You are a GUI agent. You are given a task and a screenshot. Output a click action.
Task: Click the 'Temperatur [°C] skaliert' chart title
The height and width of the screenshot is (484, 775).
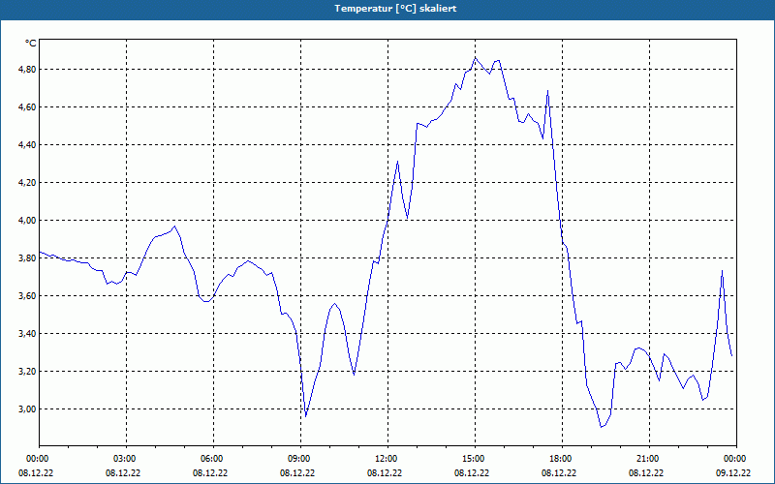(395, 9)
